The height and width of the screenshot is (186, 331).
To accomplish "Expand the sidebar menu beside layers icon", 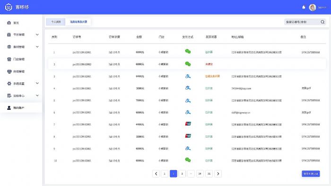I will (x=37, y=47).
